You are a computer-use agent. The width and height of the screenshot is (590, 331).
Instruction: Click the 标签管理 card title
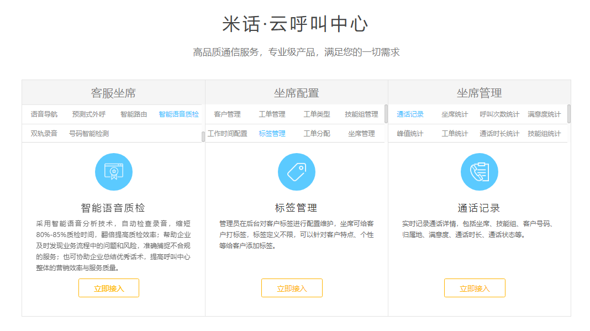pyautogui.click(x=296, y=208)
